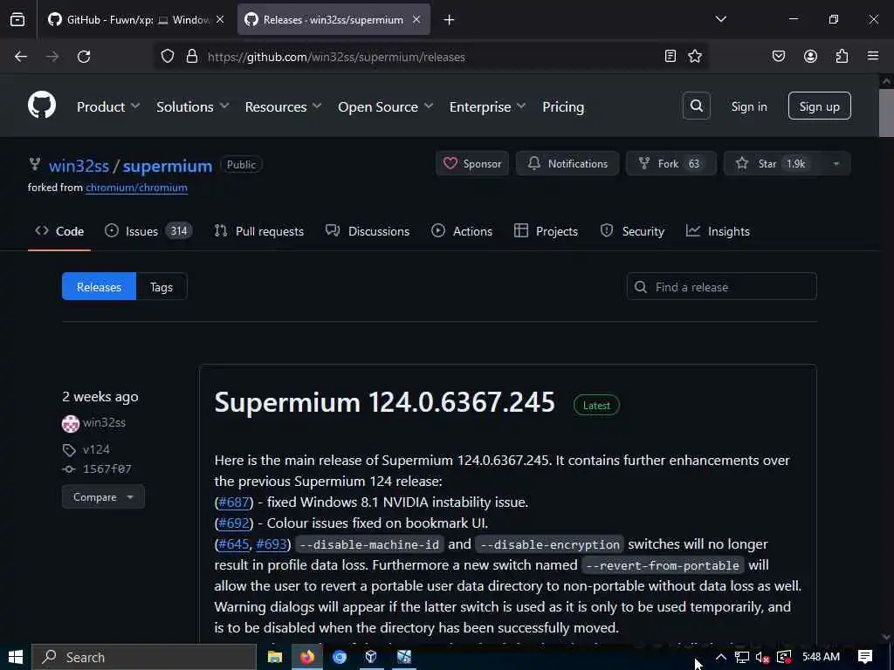Select Releases view button

pyautogui.click(x=100, y=286)
